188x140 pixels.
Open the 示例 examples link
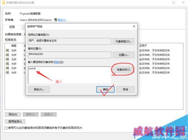click(57, 62)
